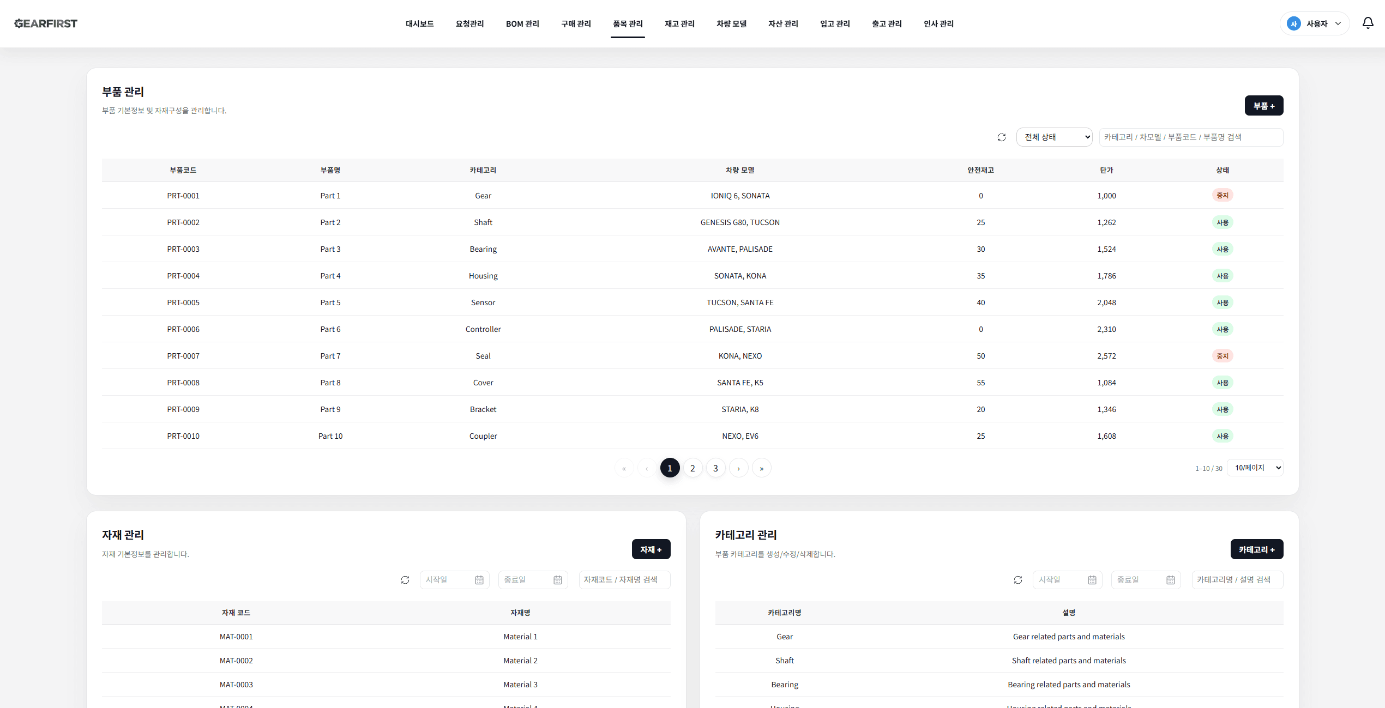Open the 종료일 calendar in 자재 관리

click(x=558, y=580)
